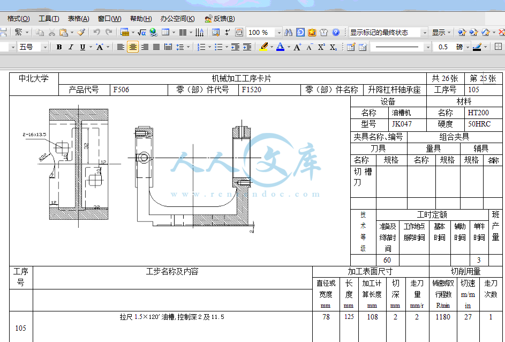Click the 组合夹具 cell
Screen dimensions: 505x342
click(455, 137)
